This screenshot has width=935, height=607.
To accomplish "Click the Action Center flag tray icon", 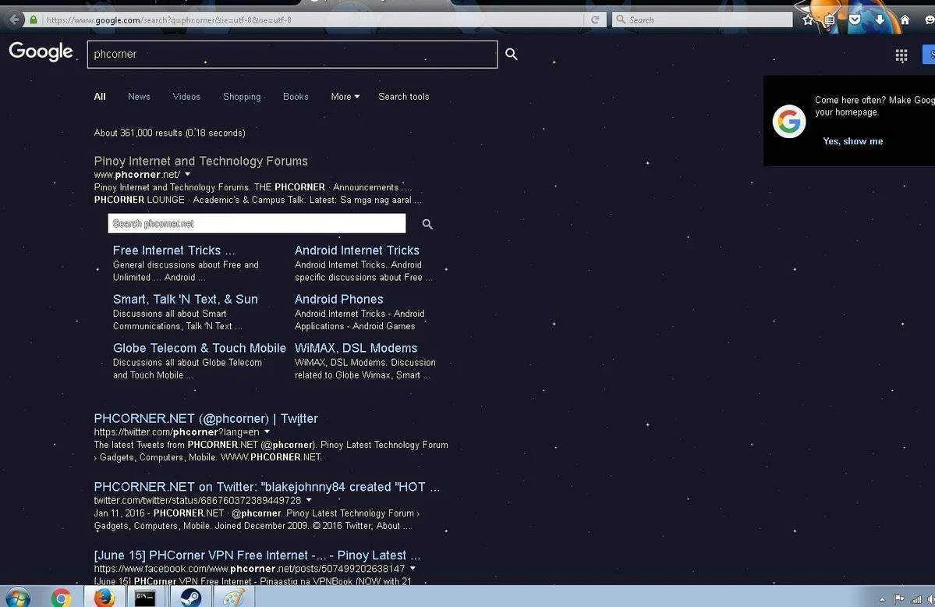I will [x=898, y=598].
